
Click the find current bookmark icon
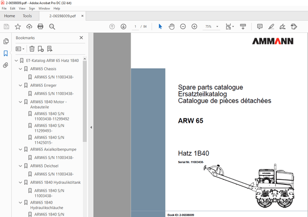(x=50, y=49)
